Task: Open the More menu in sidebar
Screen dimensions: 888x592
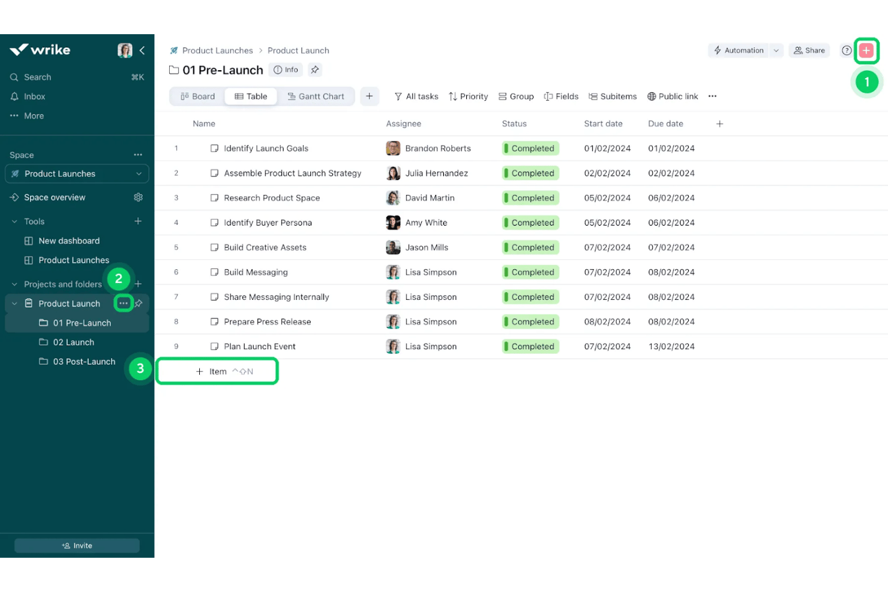Action: pos(27,116)
